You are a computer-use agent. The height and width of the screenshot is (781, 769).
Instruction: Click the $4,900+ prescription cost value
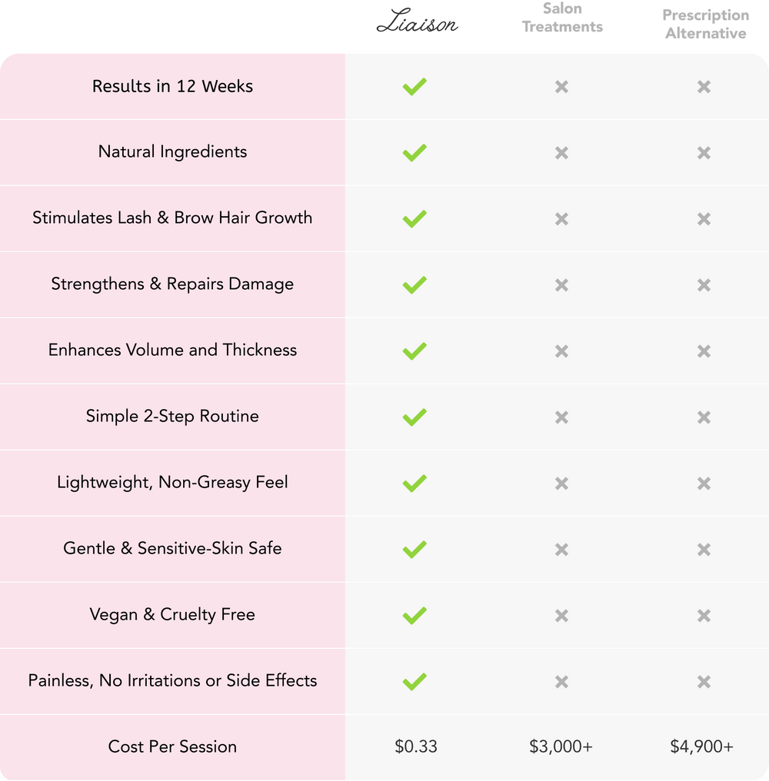click(702, 746)
